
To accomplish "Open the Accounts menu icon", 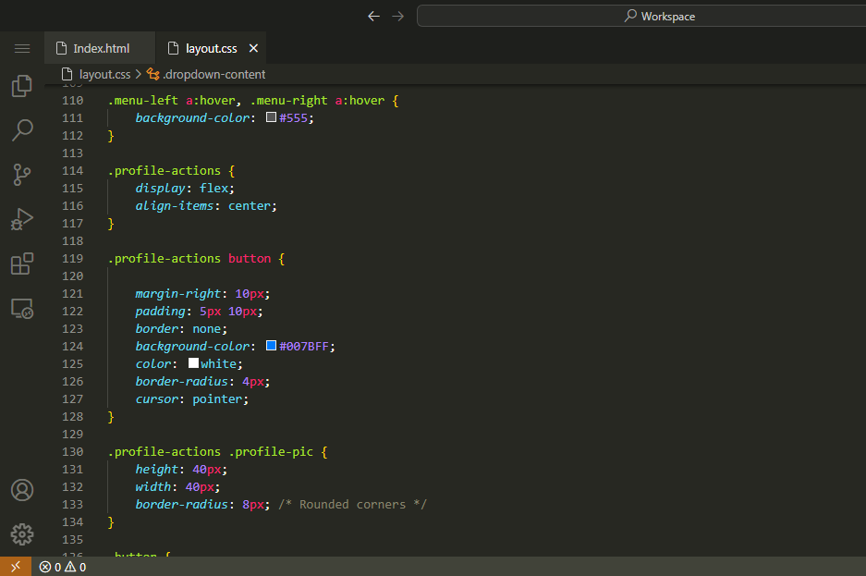I will tap(22, 490).
